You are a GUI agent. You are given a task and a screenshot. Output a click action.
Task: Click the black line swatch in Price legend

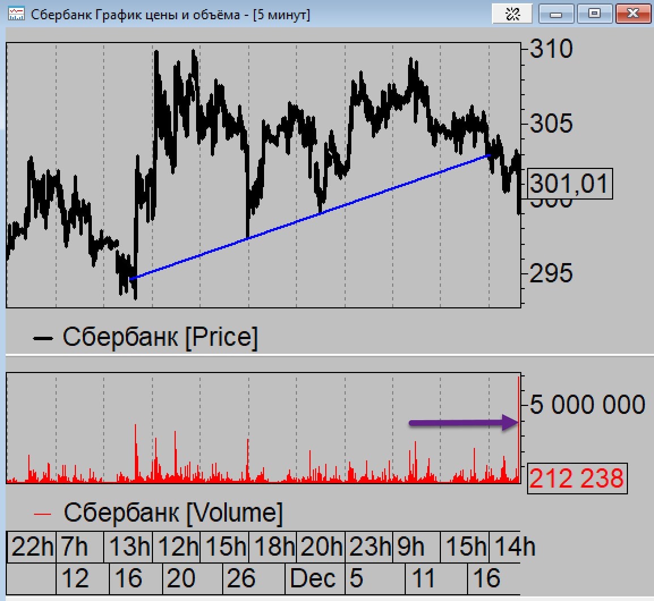[43, 338]
